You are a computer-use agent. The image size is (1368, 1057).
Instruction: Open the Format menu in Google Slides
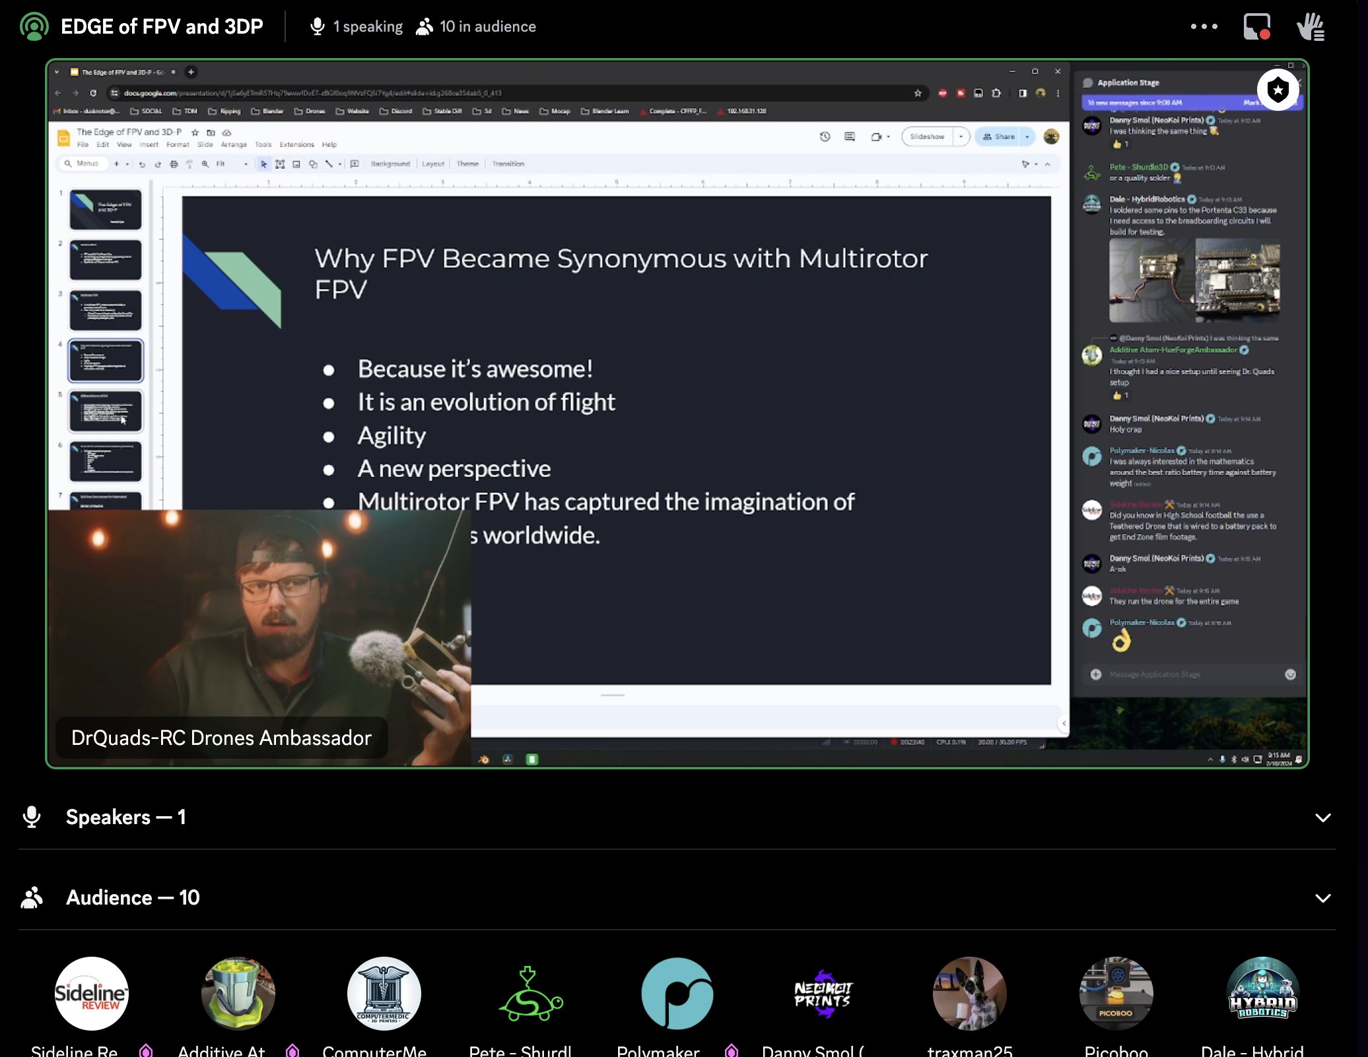(x=178, y=144)
